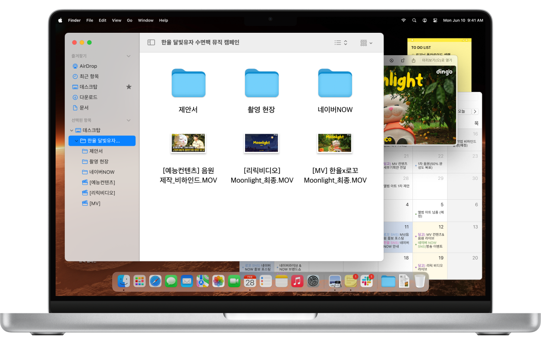Open the File menu

90,20
